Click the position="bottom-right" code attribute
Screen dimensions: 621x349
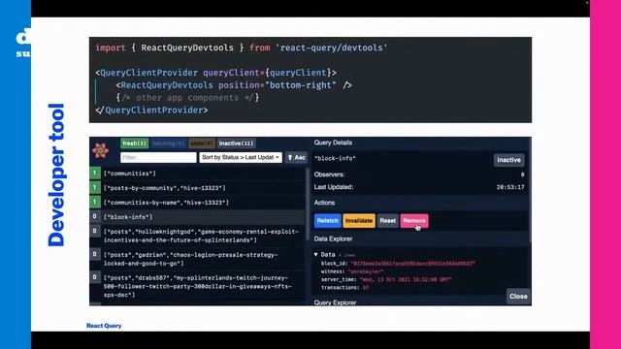[277, 85]
